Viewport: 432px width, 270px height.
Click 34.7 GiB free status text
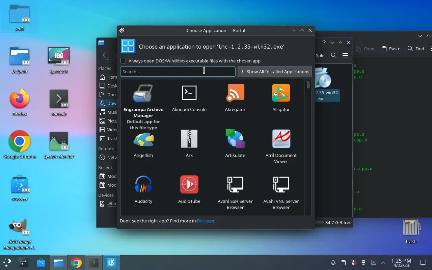[338, 223]
